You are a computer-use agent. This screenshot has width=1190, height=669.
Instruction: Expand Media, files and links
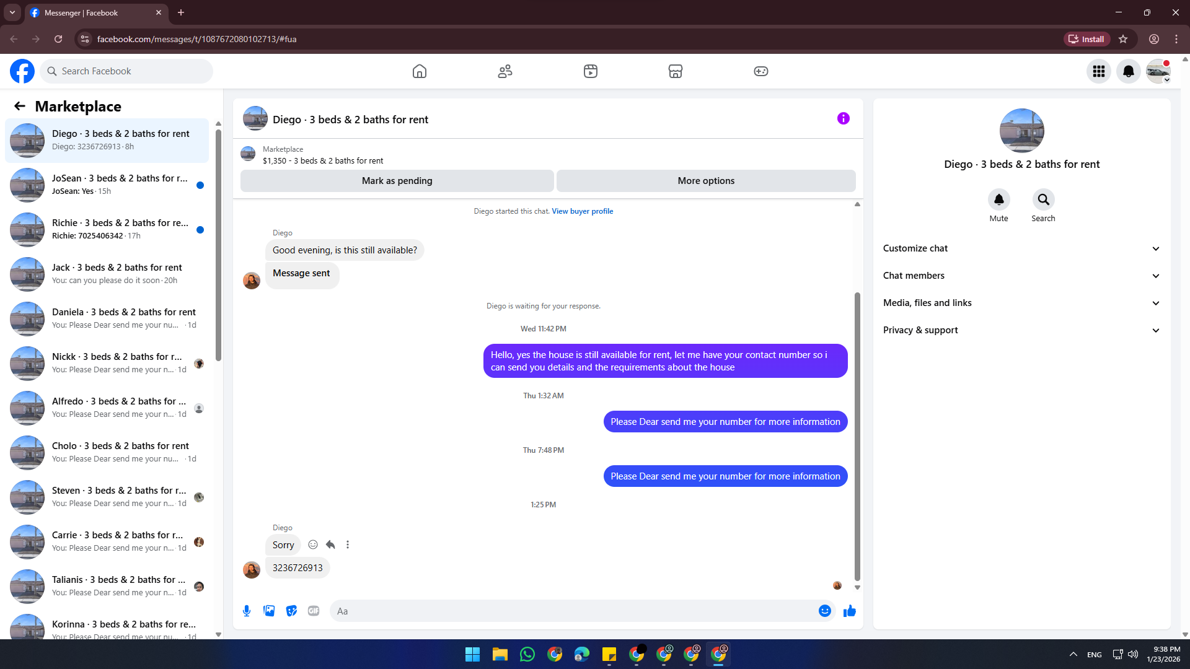[1021, 303]
